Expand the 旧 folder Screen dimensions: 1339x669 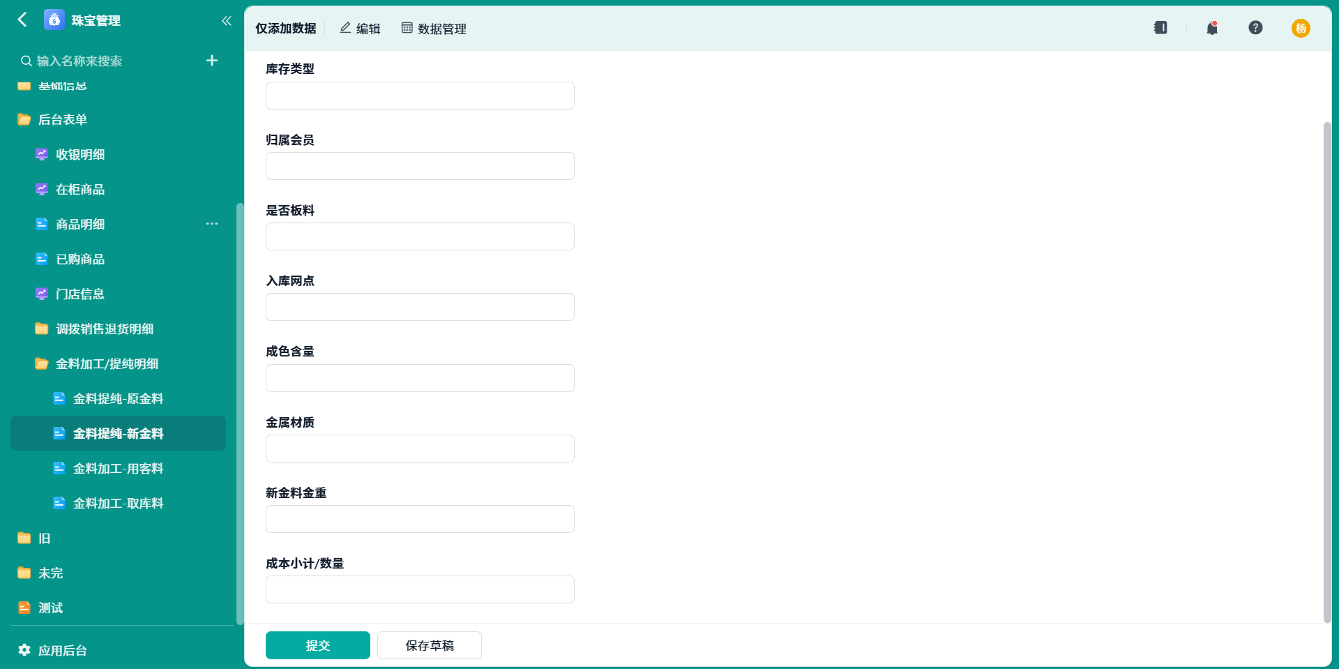[x=24, y=538]
